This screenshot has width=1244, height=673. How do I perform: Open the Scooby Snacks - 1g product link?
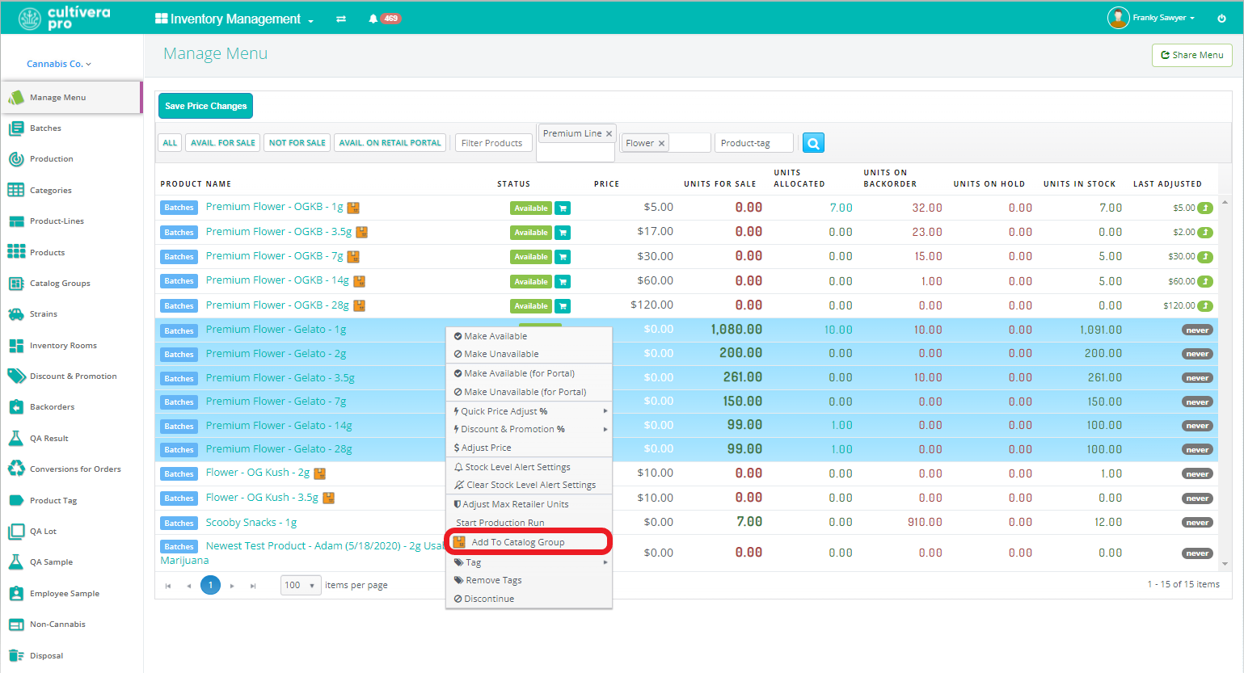coord(251,523)
